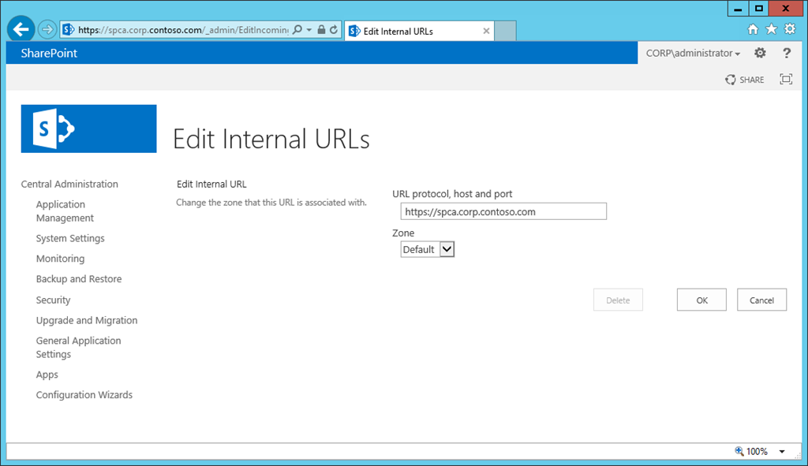Click the URL protocol, host and port field
Screen dimensions: 808x466
pos(503,211)
